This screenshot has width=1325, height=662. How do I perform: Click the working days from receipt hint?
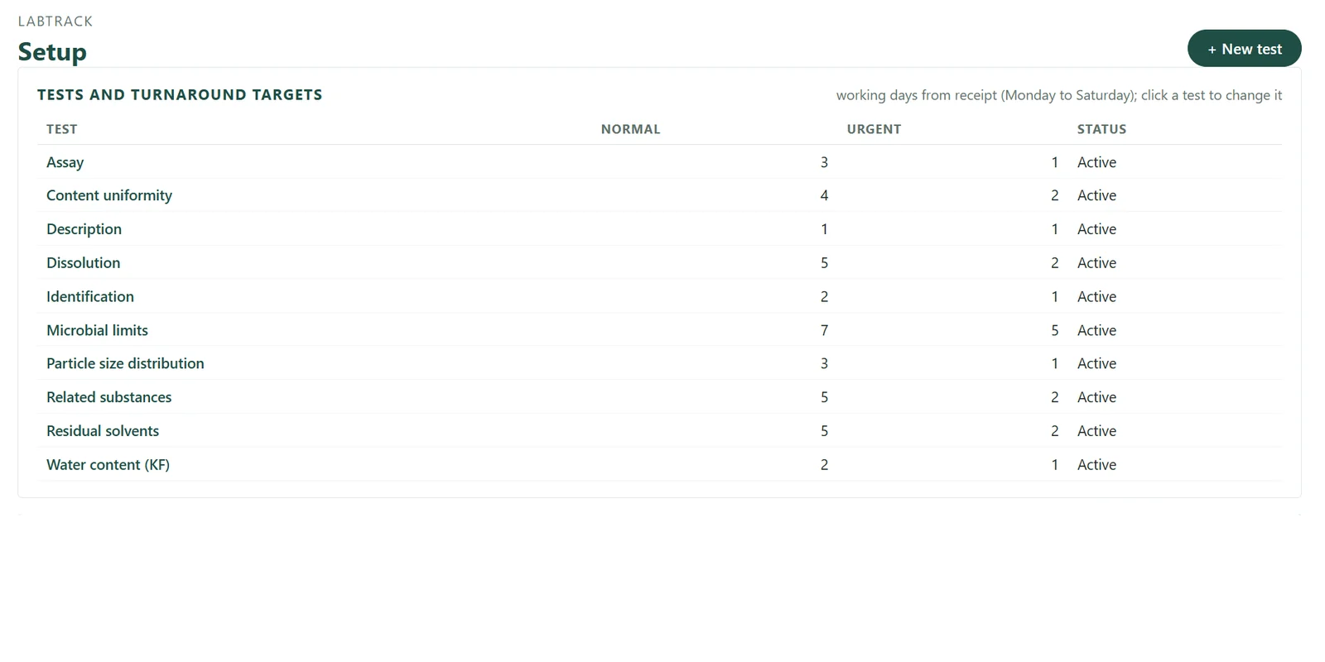tap(1059, 95)
